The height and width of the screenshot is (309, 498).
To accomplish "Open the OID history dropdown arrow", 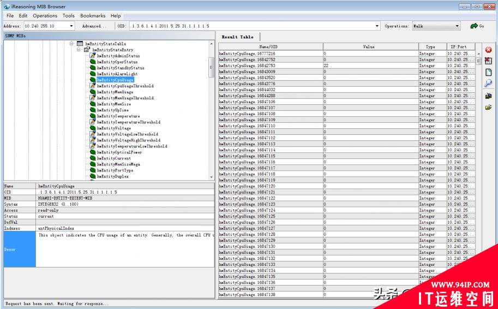I will coord(377,26).
